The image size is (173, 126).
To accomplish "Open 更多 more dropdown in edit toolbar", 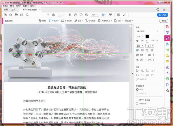I will coord(129,21).
